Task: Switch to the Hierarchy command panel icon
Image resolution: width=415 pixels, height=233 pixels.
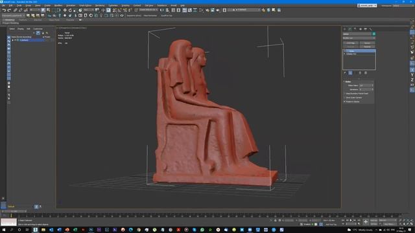Action: [x=355, y=28]
